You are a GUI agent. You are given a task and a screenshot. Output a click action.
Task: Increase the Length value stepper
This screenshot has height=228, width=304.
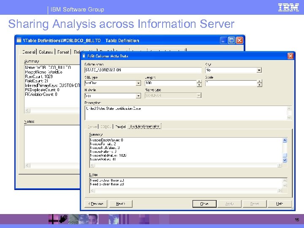click(x=199, y=81)
